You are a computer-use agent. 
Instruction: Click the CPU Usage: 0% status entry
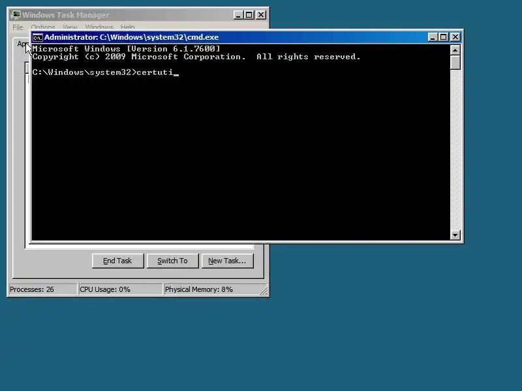coord(120,289)
